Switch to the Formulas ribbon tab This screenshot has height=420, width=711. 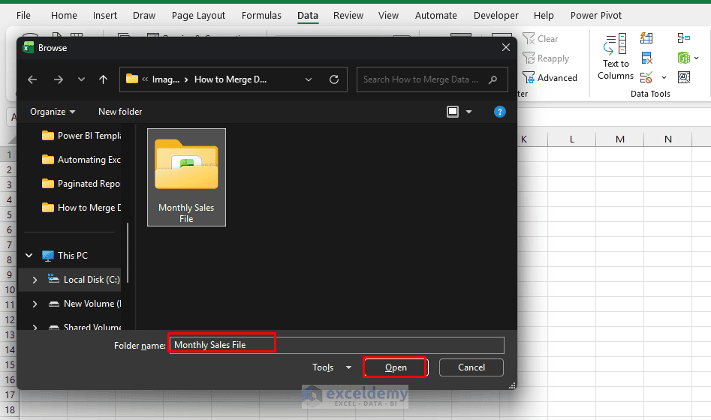261,16
